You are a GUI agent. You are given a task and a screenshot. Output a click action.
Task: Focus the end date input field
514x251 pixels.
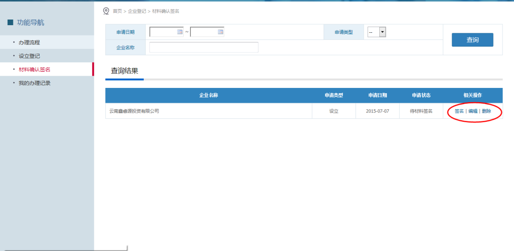tap(207, 32)
